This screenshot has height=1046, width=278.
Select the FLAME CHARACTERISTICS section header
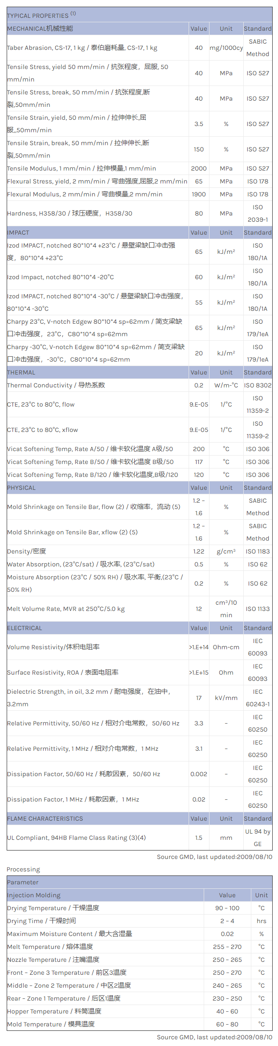click(x=45, y=818)
